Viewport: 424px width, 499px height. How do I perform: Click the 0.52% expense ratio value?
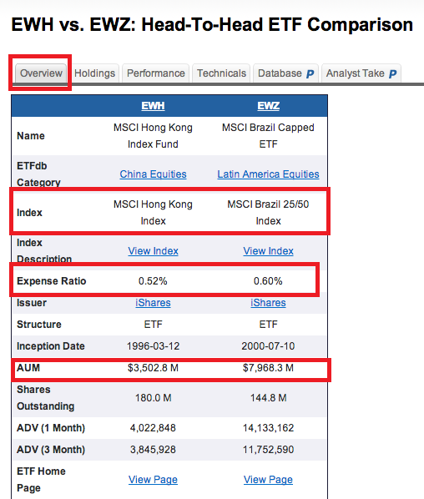click(153, 281)
